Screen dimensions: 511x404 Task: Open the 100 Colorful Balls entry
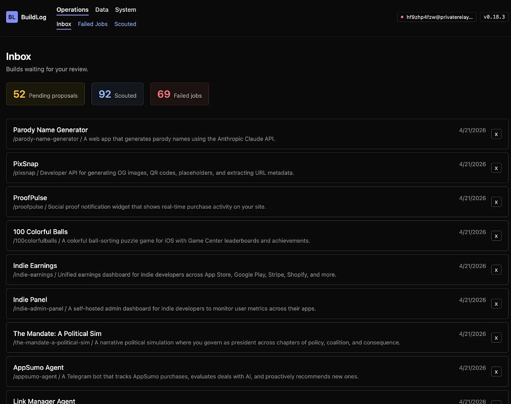(x=257, y=236)
